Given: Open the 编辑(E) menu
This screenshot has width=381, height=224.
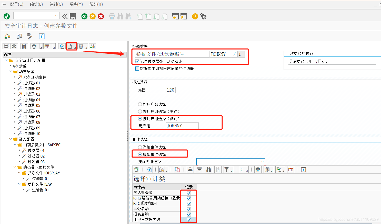Looking at the screenshot, I should point(36,4).
